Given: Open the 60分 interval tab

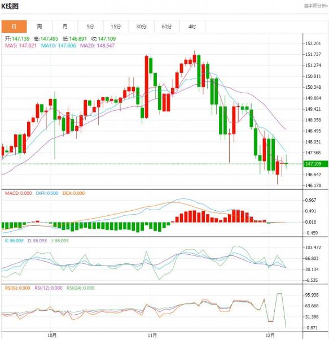Looking at the screenshot, I should click(167, 27).
